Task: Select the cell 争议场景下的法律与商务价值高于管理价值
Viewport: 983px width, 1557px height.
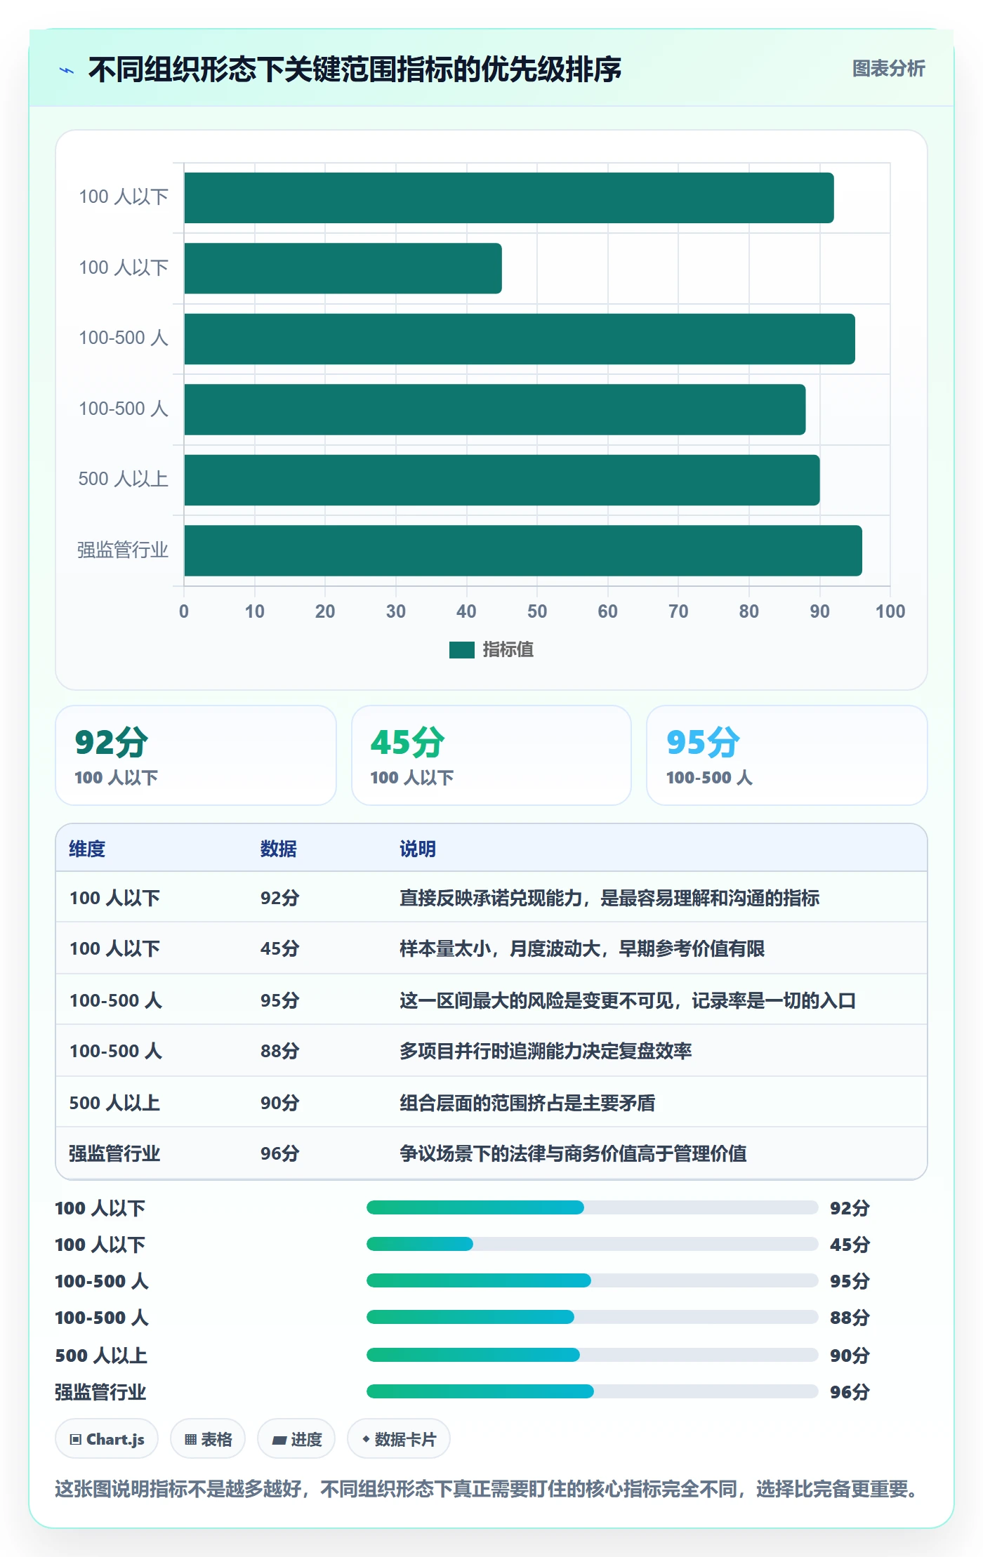Action: click(x=573, y=1153)
